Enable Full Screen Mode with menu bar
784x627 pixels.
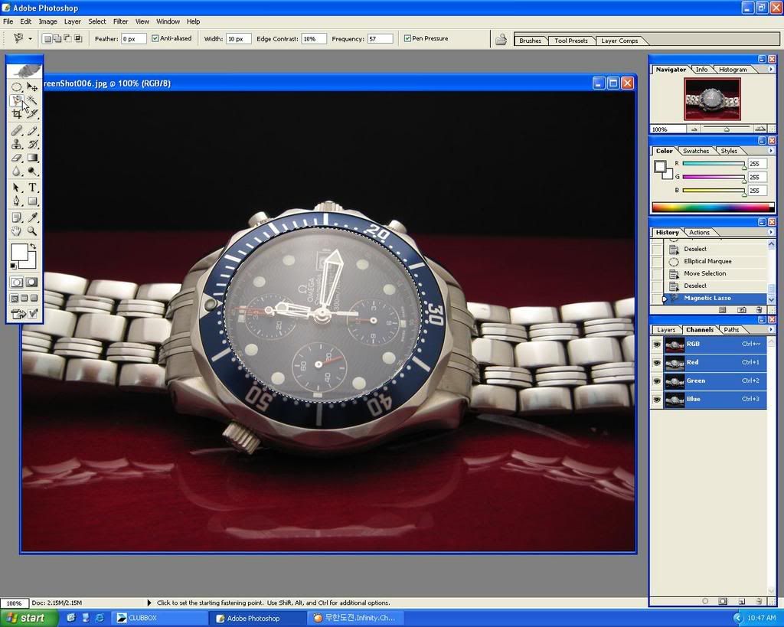click(24, 298)
